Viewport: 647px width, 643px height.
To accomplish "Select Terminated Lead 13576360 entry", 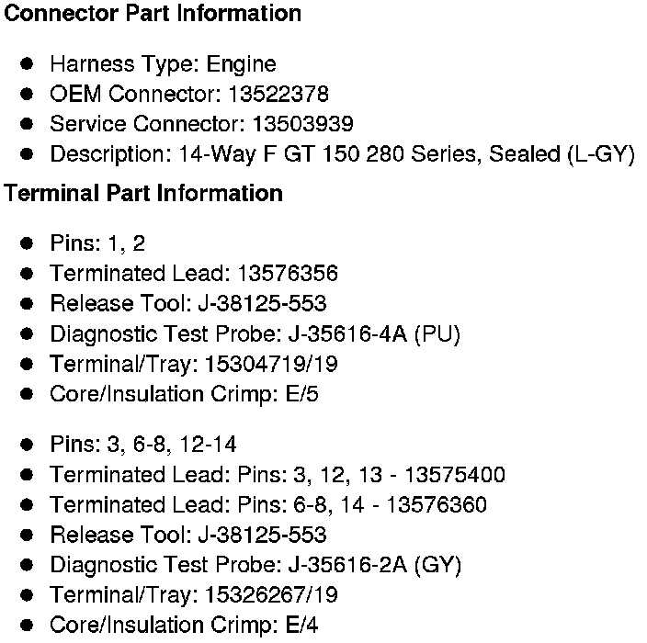I will coord(268,505).
